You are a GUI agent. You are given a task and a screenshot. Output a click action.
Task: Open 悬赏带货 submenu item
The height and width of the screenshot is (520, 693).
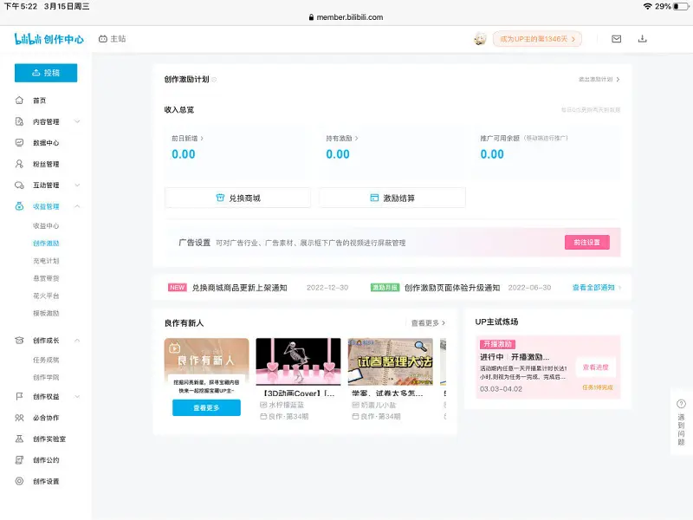(46, 278)
